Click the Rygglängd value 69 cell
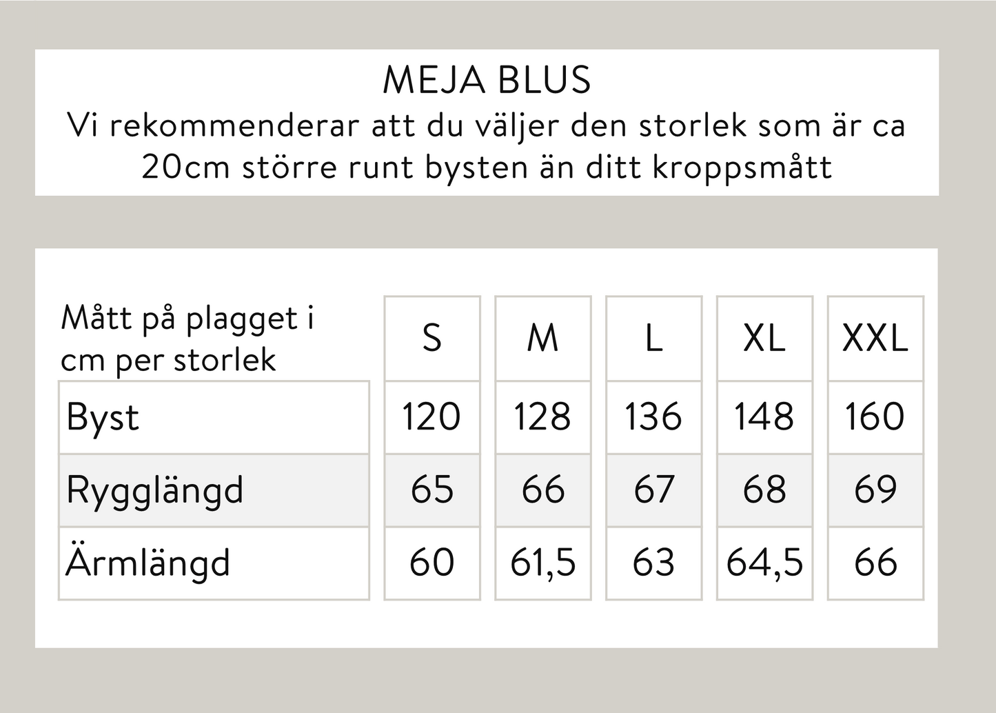Viewport: 996px width, 713px height. 875,490
